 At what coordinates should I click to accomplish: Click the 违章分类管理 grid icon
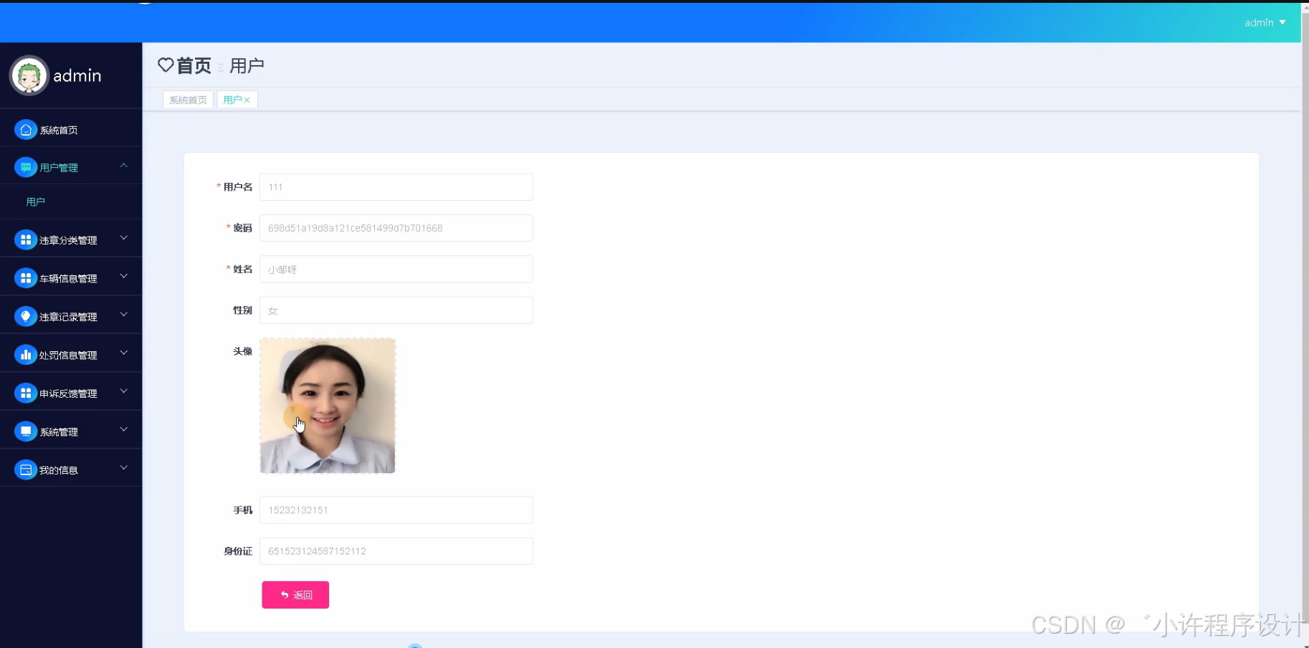coord(26,239)
